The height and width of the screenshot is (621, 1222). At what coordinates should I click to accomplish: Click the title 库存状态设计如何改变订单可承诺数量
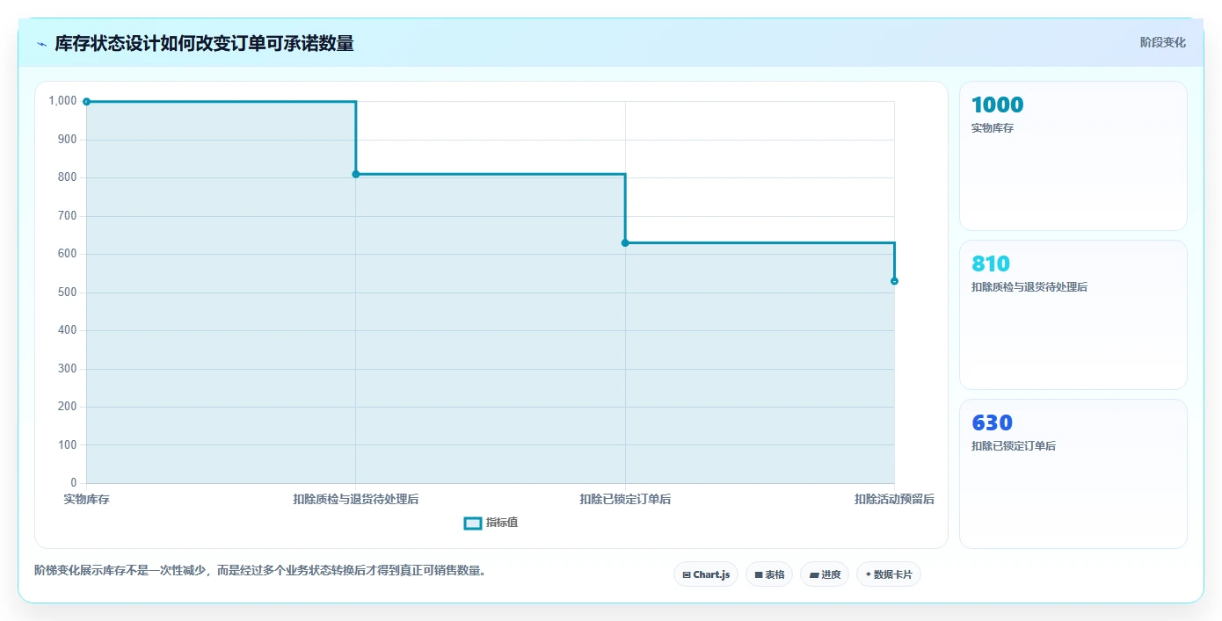click(x=204, y=43)
